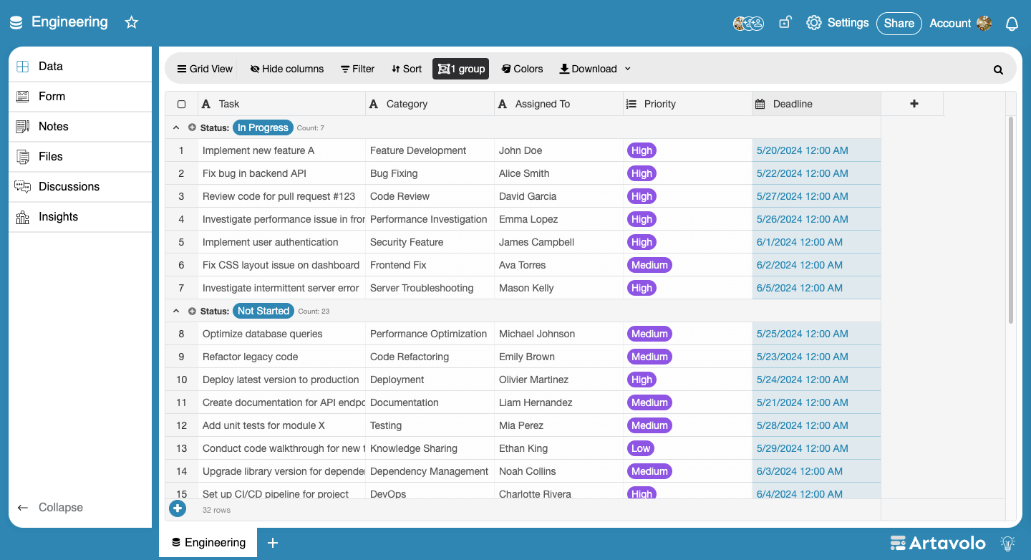Viewport: 1031px width, 560px height.
Task: Collapse the Not Started status group
Action: [x=176, y=311]
